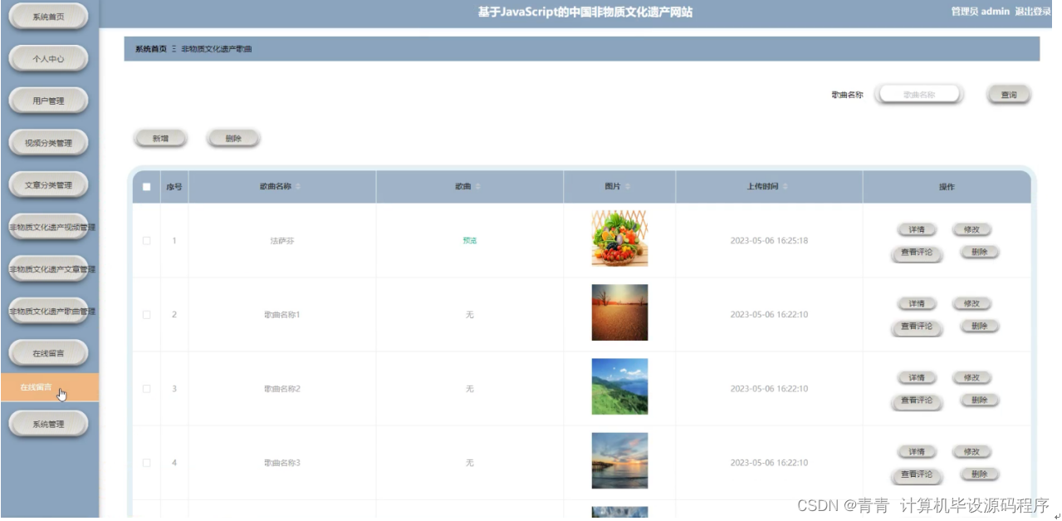This screenshot has width=1062, height=521.
Task: Click 删除 in the 歌曲名称1 row
Action: [979, 327]
